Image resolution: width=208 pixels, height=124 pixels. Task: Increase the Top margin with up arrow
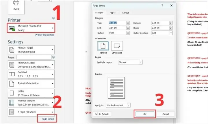click(128, 22)
